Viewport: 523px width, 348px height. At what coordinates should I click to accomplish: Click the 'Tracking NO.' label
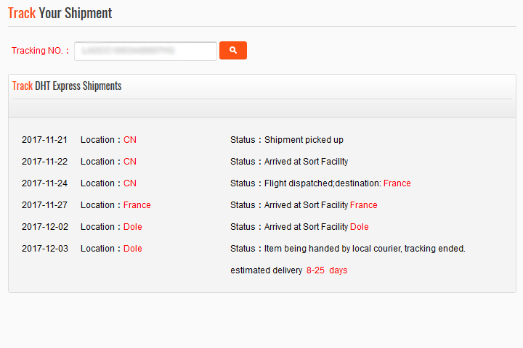40,51
